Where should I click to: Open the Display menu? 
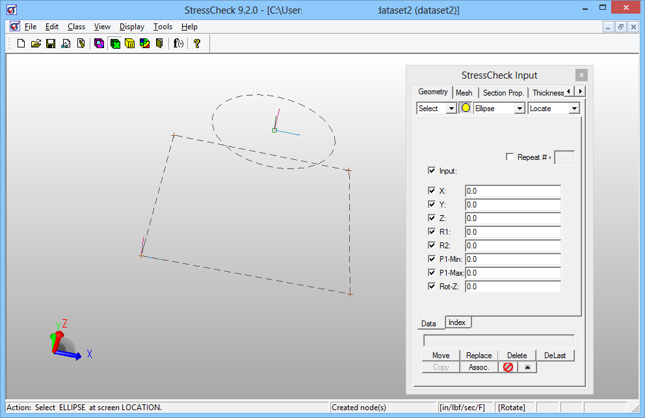[x=132, y=27]
